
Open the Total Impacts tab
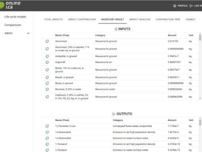point(53,19)
